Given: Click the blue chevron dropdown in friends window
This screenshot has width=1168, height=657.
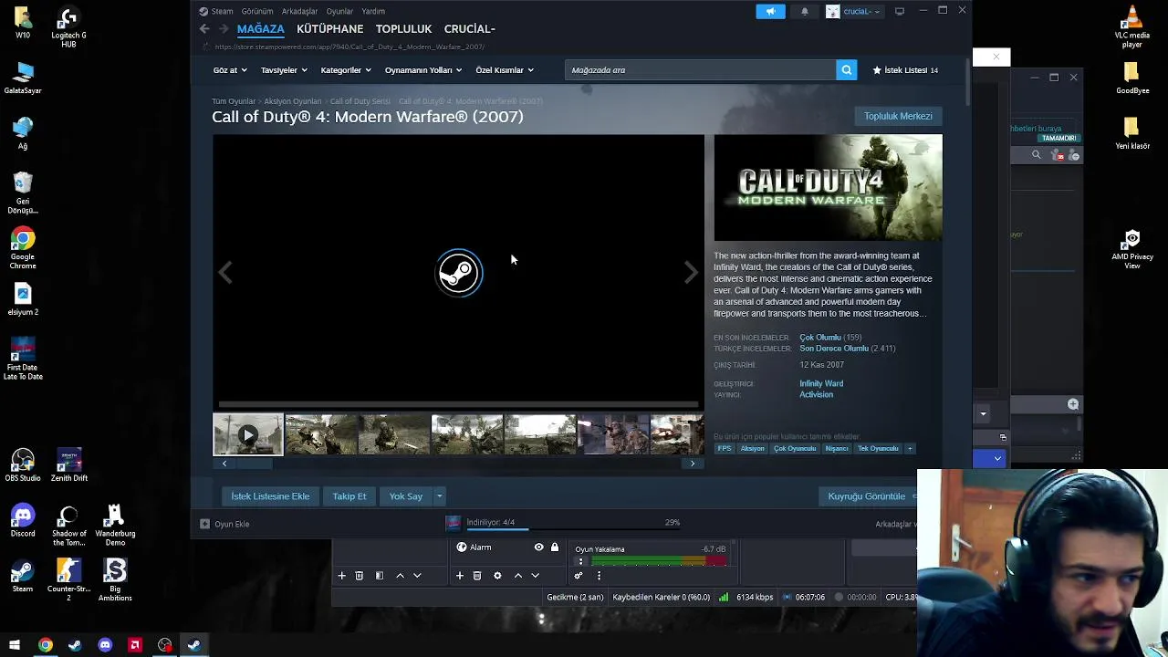Looking at the screenshot, I should [x=997, y=458].
